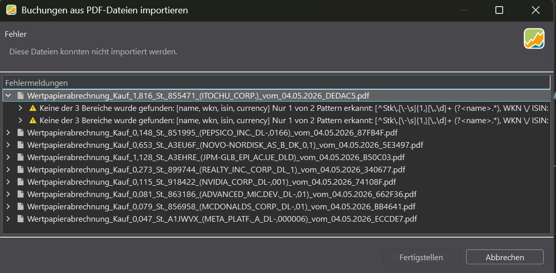This screenshot has height=273, width=556.
Task: Collapse the ITOCHU_CORP file entry
Action: tap(9, 95)
